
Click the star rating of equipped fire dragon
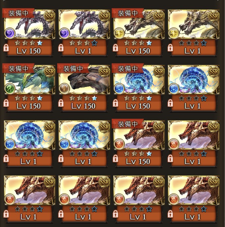(138, 154)
